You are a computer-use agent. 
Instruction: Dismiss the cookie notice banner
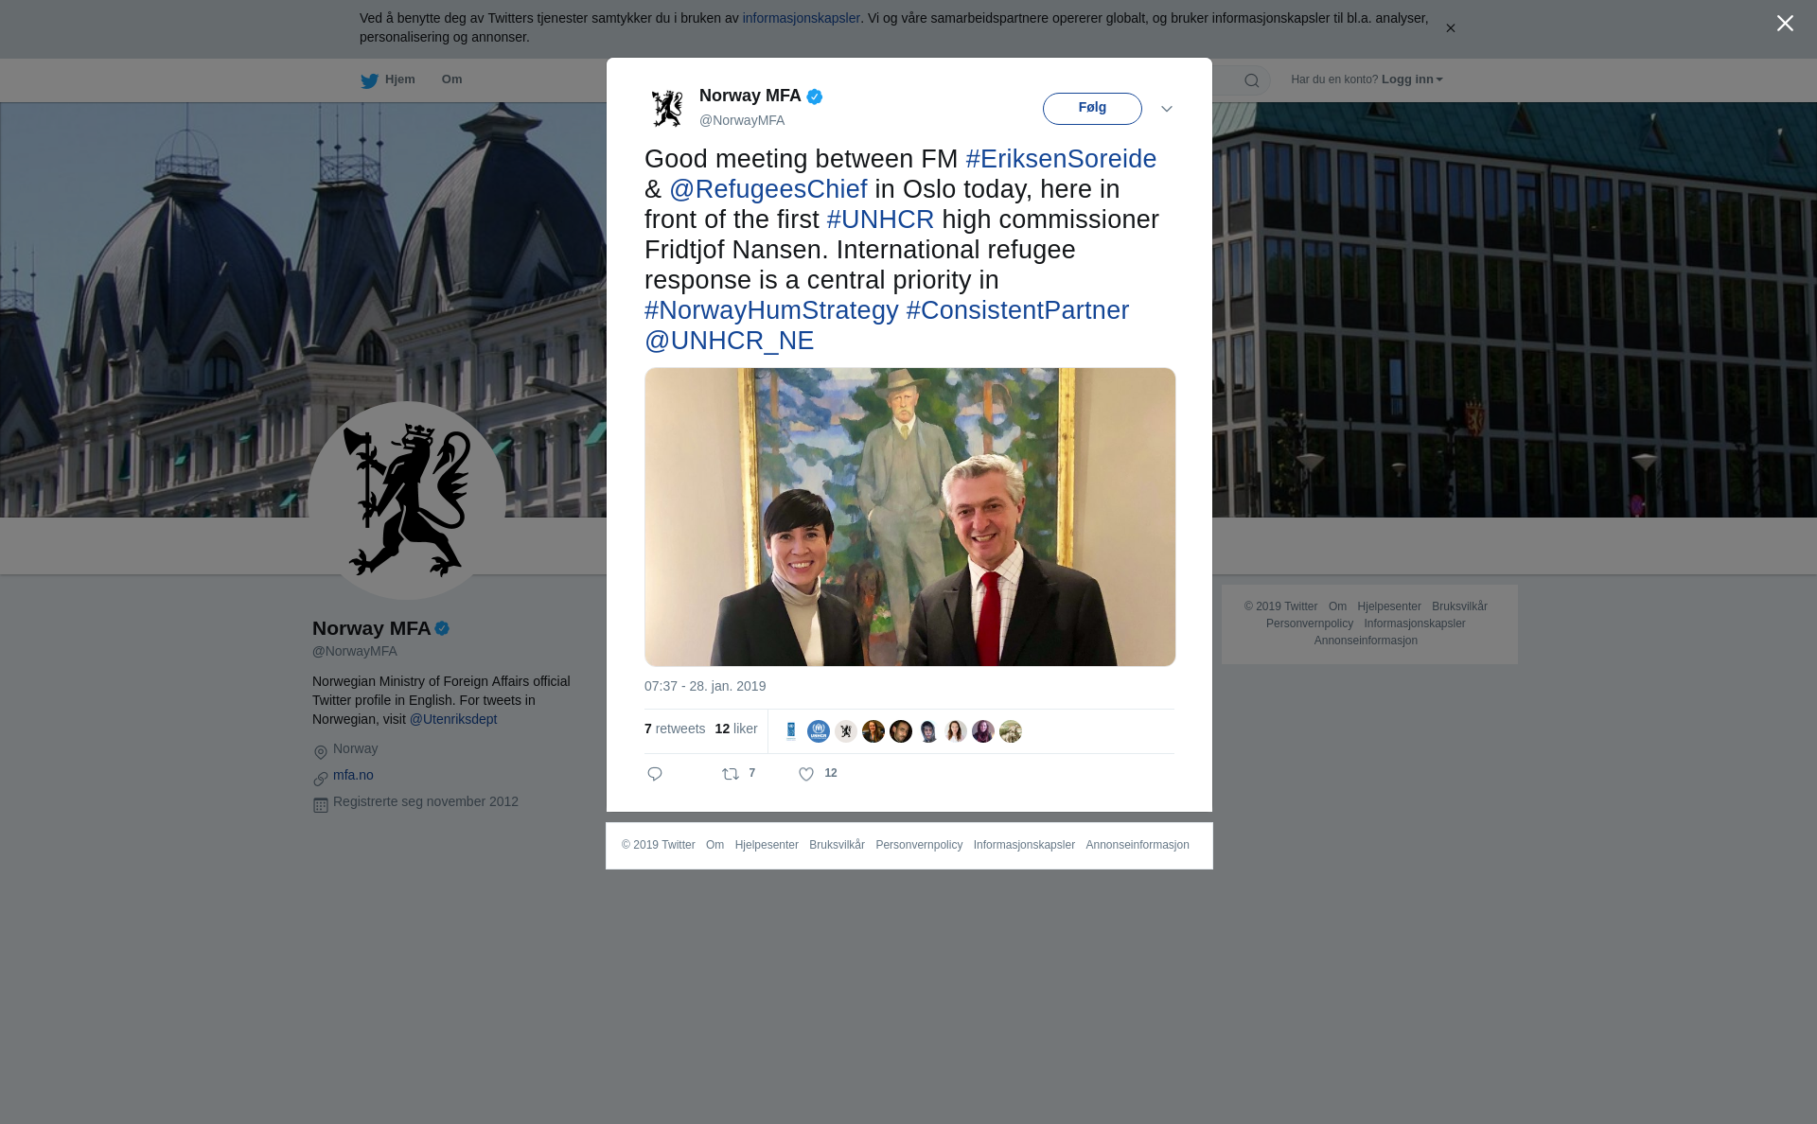coord(1450,28)
